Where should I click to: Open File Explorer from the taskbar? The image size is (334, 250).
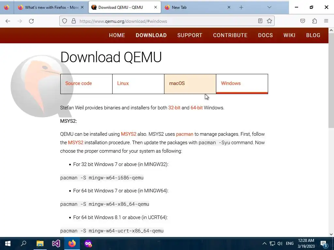point(40,243)
